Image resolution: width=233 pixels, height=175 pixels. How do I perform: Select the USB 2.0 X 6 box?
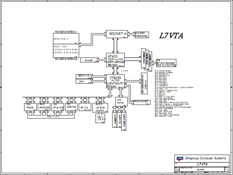pyautogui.click(x=83, y=77)
